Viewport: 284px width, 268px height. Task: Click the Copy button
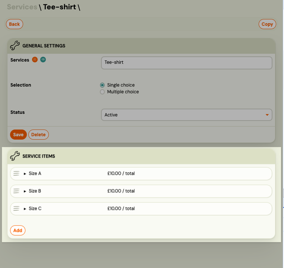pos(267,24)
